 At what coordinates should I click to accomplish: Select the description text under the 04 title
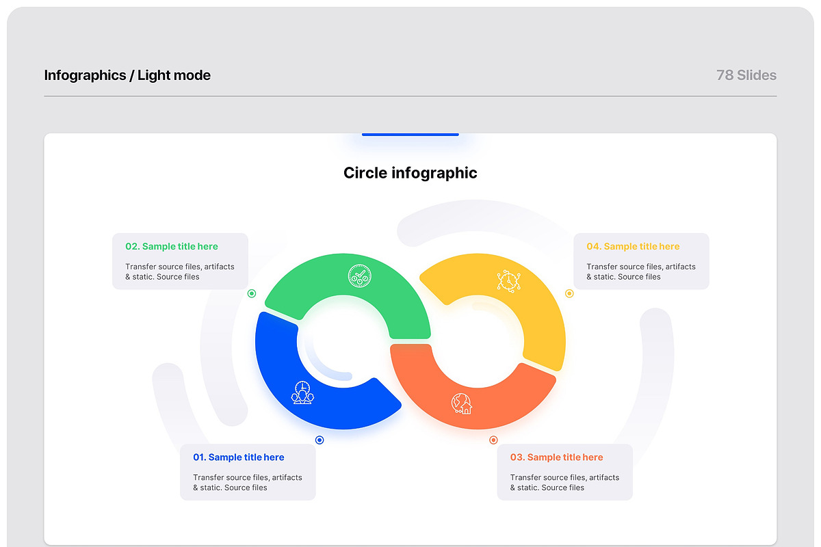641,271
